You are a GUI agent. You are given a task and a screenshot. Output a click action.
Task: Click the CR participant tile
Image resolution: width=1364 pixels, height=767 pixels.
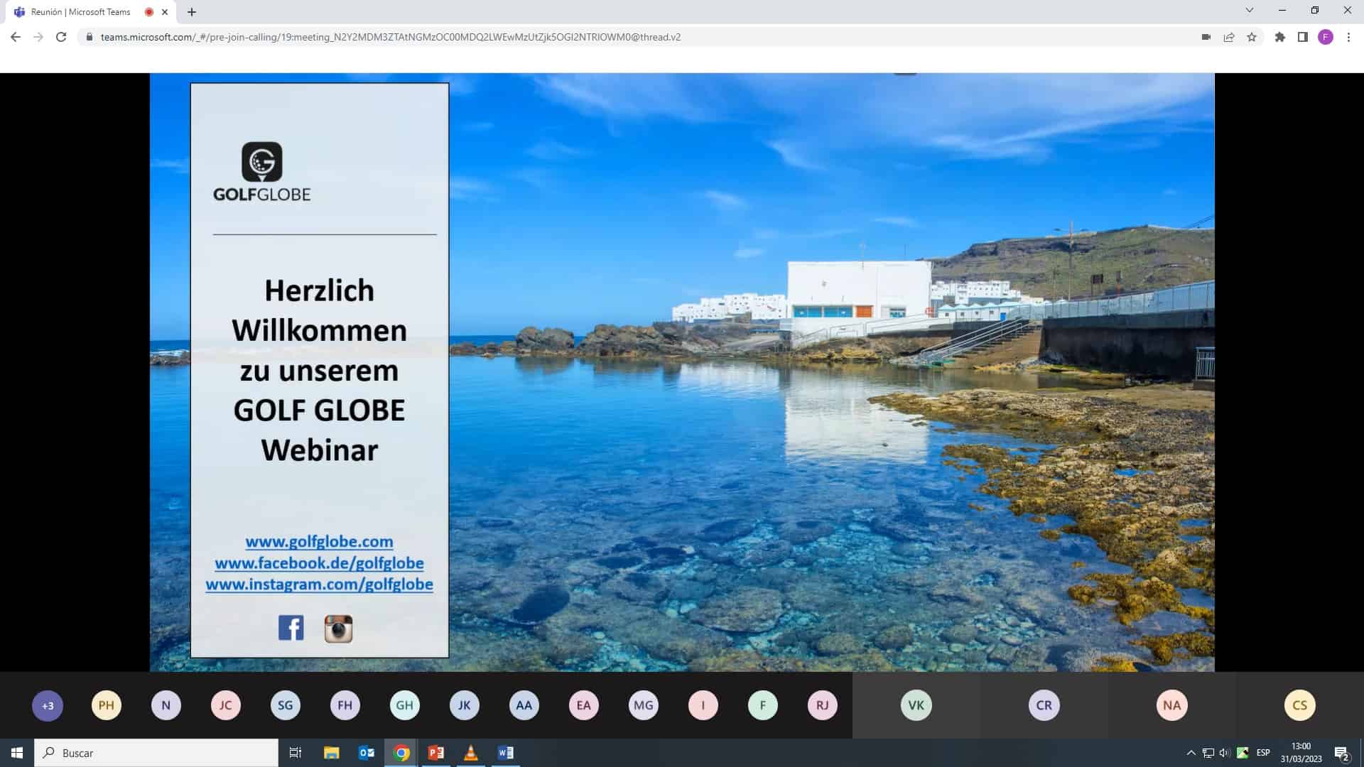click(1044, 705)
